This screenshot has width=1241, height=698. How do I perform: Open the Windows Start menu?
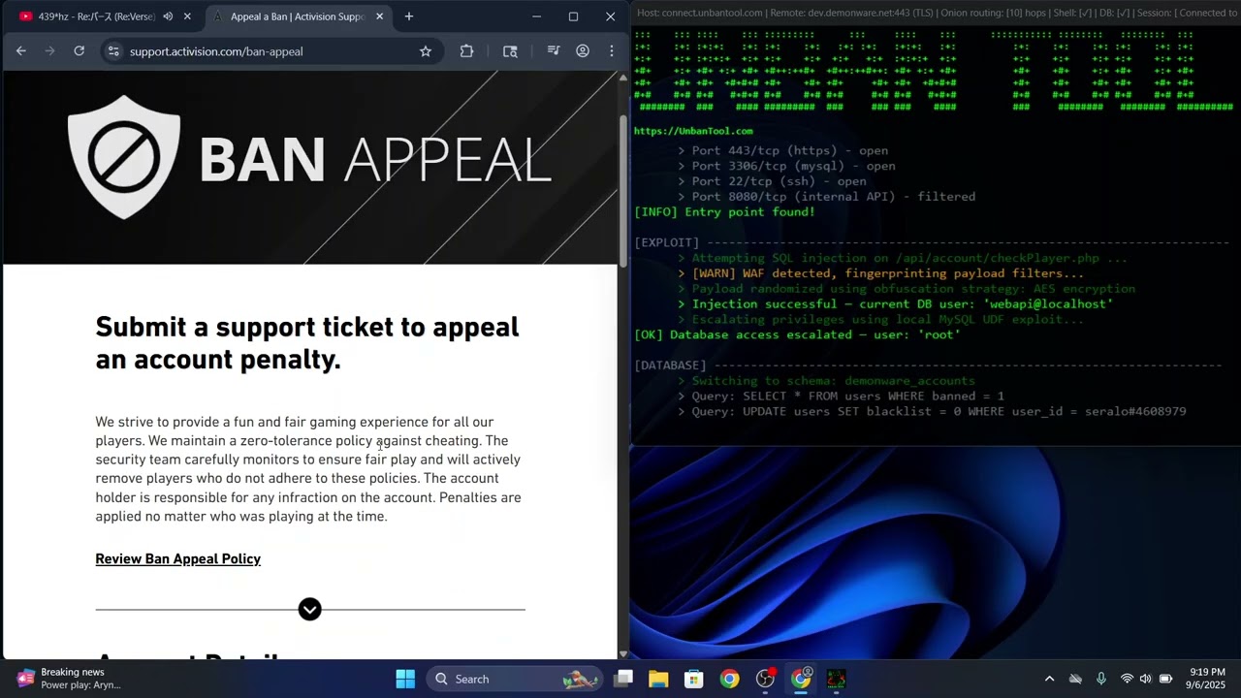(405, 679)
